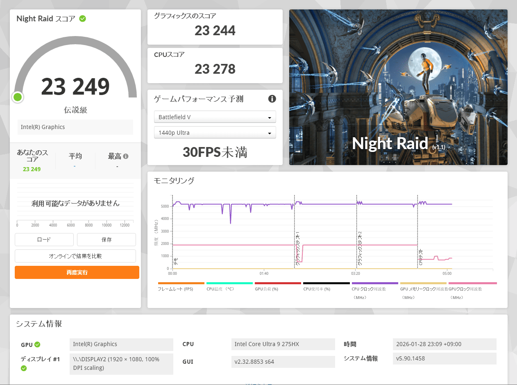Click the info icon next to 最高
Image resolution: width=517 pixels, height=385 pixels.
(x=126, y=156)
